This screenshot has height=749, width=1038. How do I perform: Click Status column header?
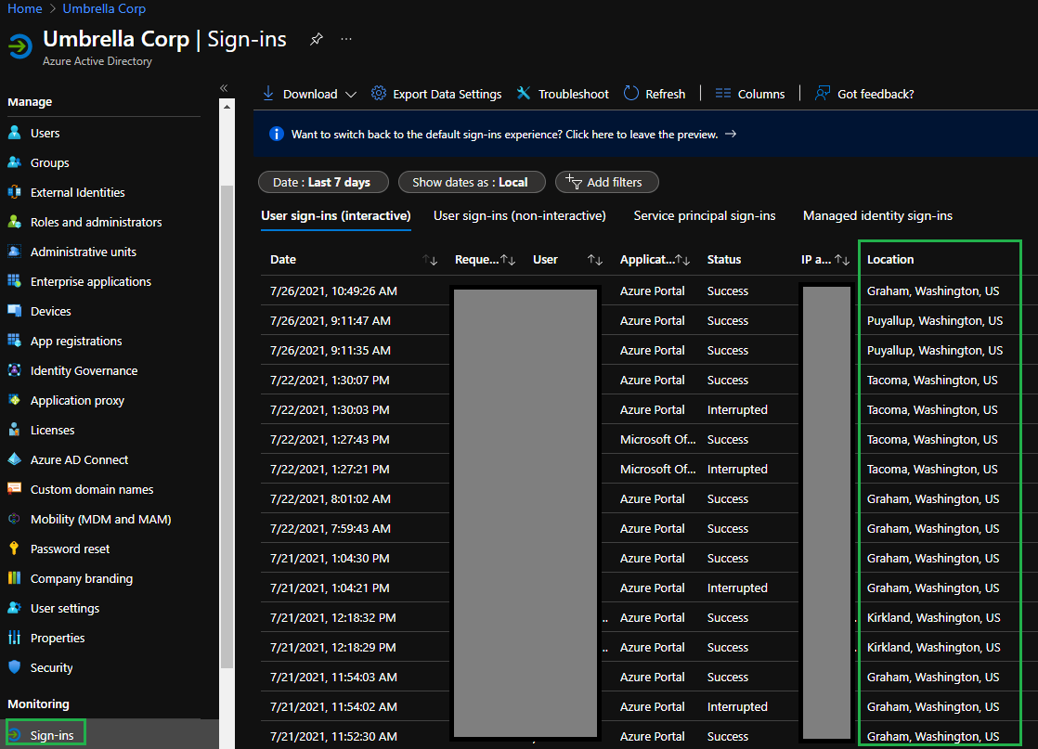click(723, 259)
